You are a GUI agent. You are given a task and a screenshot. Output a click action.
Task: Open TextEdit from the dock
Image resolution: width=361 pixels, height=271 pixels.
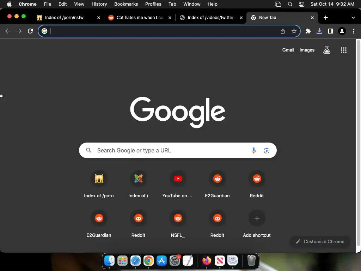pos(188,261)
